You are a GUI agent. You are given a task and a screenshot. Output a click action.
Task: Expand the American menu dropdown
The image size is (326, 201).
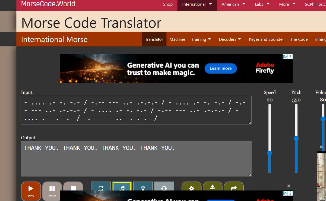click(x=233, y=4)
